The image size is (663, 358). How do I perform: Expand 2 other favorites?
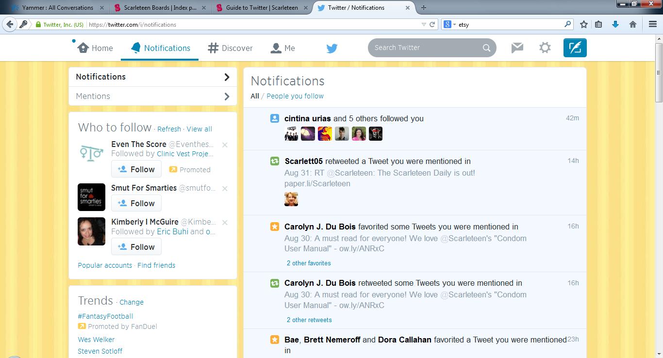(x=309, y=263)
